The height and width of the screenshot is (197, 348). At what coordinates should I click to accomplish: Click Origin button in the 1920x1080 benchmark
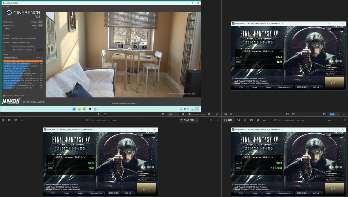click(x=269, y=193)
